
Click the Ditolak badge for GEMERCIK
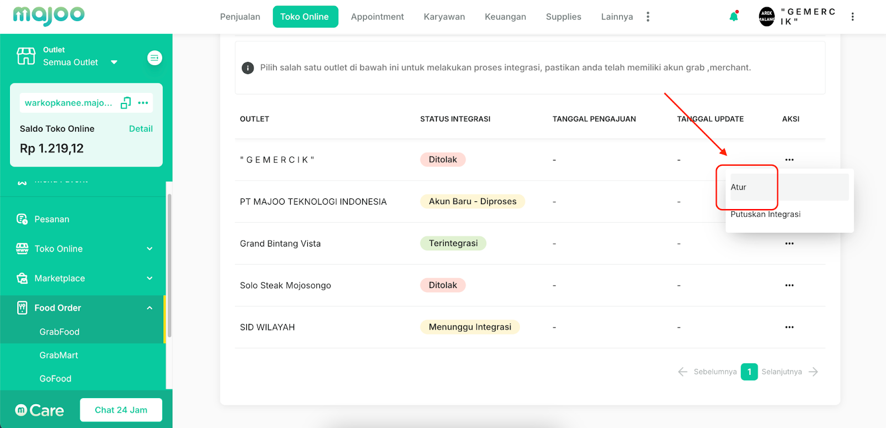pyautogui.click(x=443, y=160)
